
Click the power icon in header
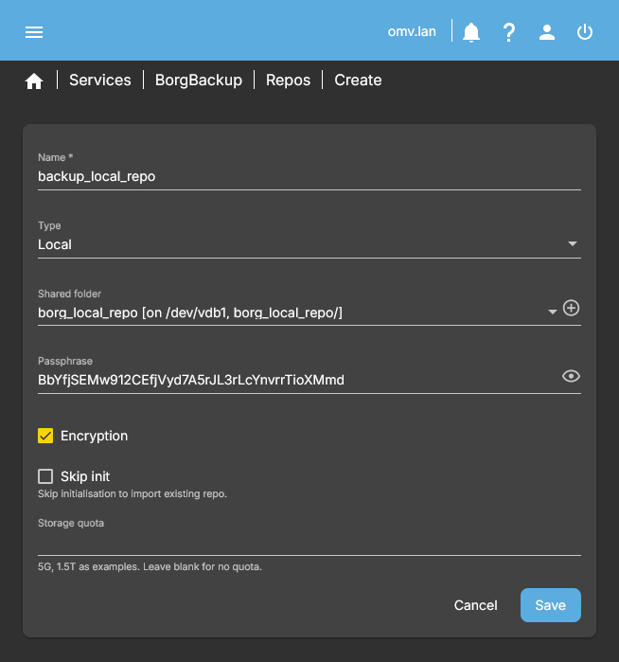585,32
